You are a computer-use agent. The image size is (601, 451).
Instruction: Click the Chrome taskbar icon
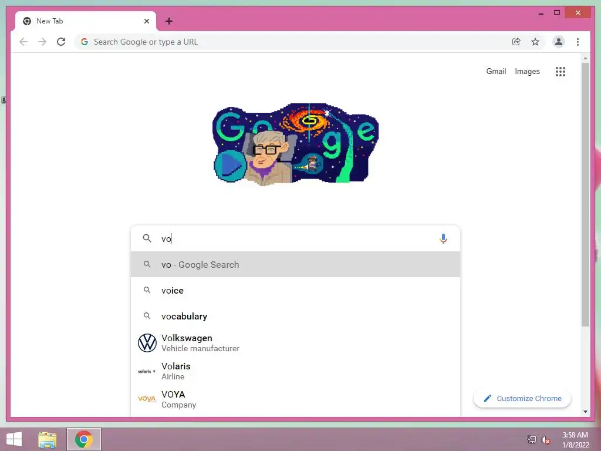click(x=84, y=439)
